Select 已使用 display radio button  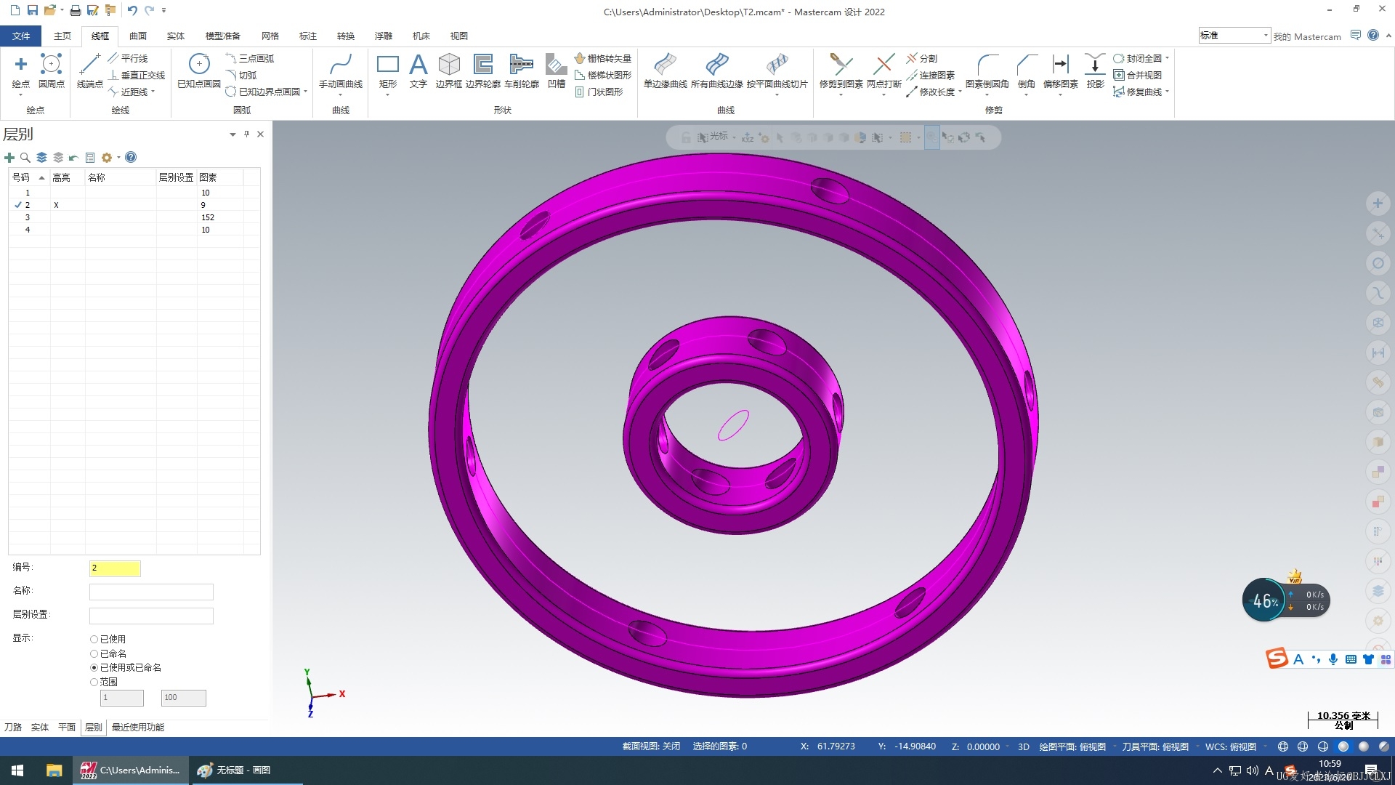pos(94,640)
